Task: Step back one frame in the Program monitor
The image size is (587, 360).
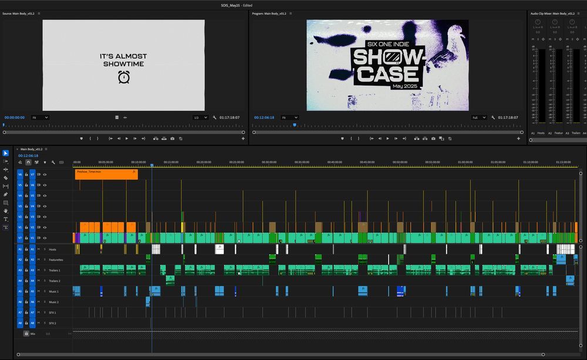Action: click(380, 138)
